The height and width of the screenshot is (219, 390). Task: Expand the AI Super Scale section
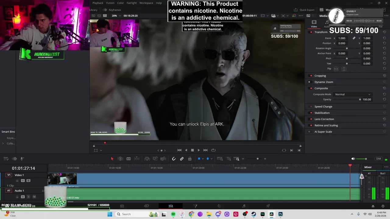[x=323, y=132]
